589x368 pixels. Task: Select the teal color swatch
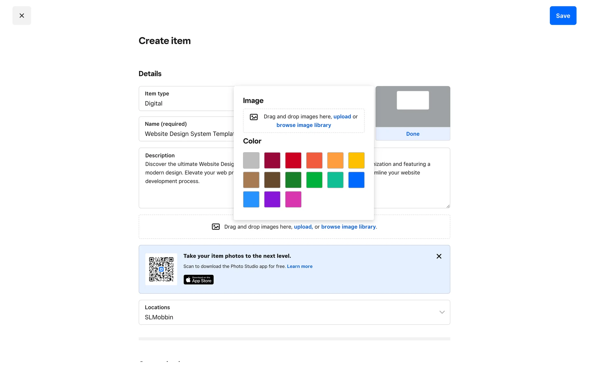(x=335, y=180)
